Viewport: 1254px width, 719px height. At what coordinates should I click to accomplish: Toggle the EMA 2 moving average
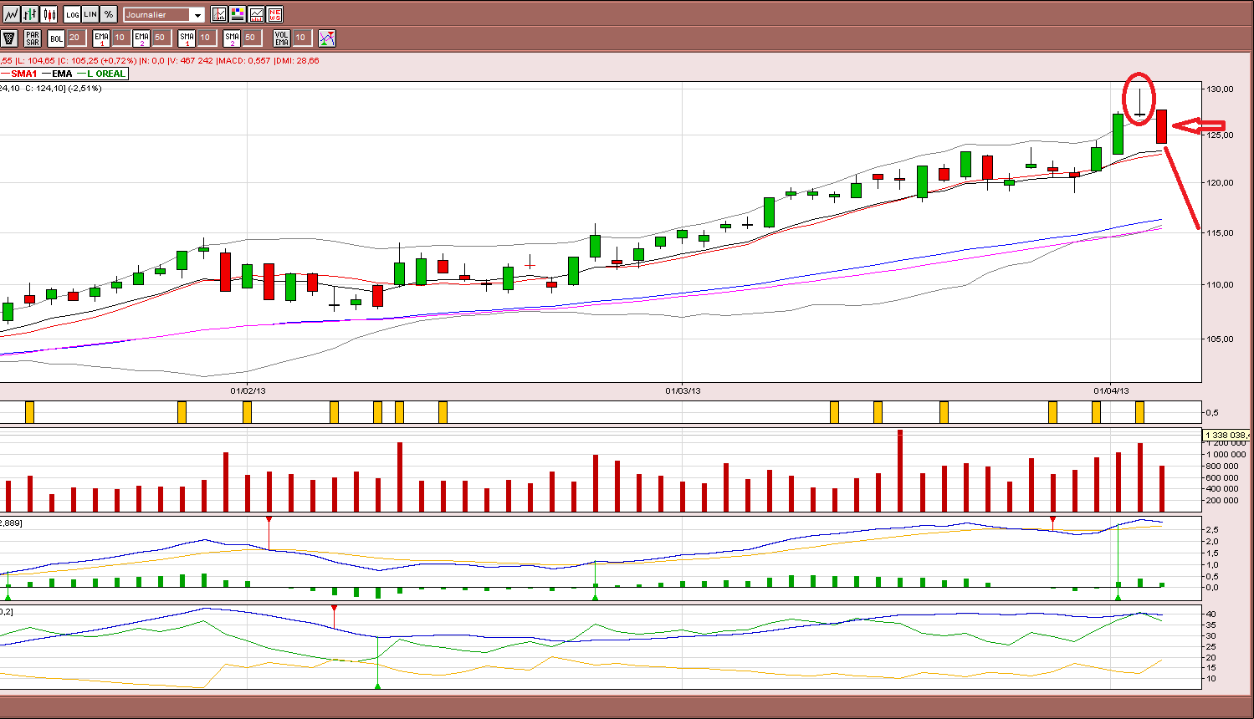coord(141,38)
